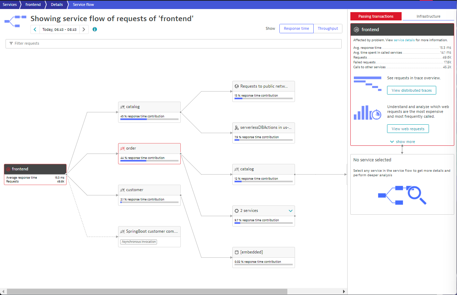This screenshot has width=457, height=295.
Task: Click the lambda icon on serverlessDBActions node
Action: (x=236, y=128)
